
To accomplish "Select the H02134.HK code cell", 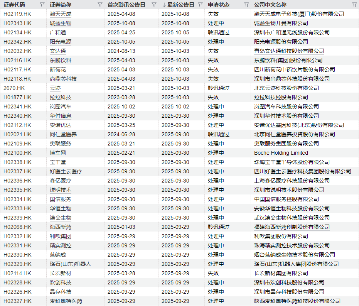I will coord(17,32).
